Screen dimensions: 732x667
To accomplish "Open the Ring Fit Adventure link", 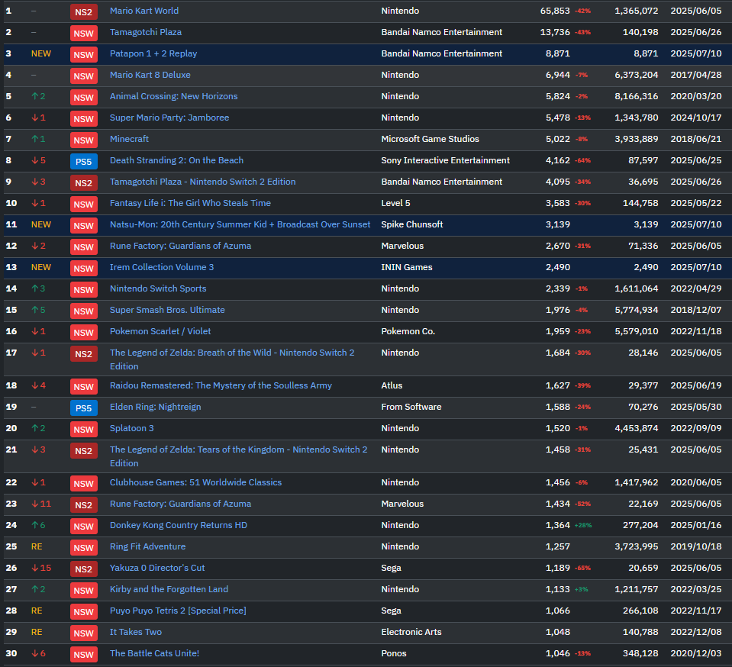I will click(x=147, y=546).
